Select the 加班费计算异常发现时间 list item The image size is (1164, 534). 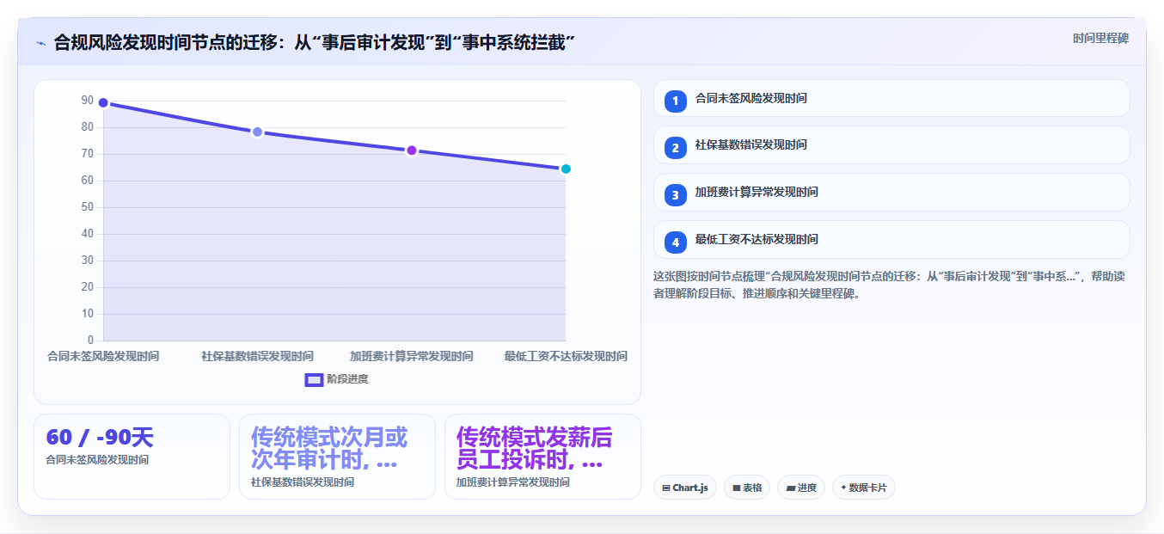click(x=891, y=192)
